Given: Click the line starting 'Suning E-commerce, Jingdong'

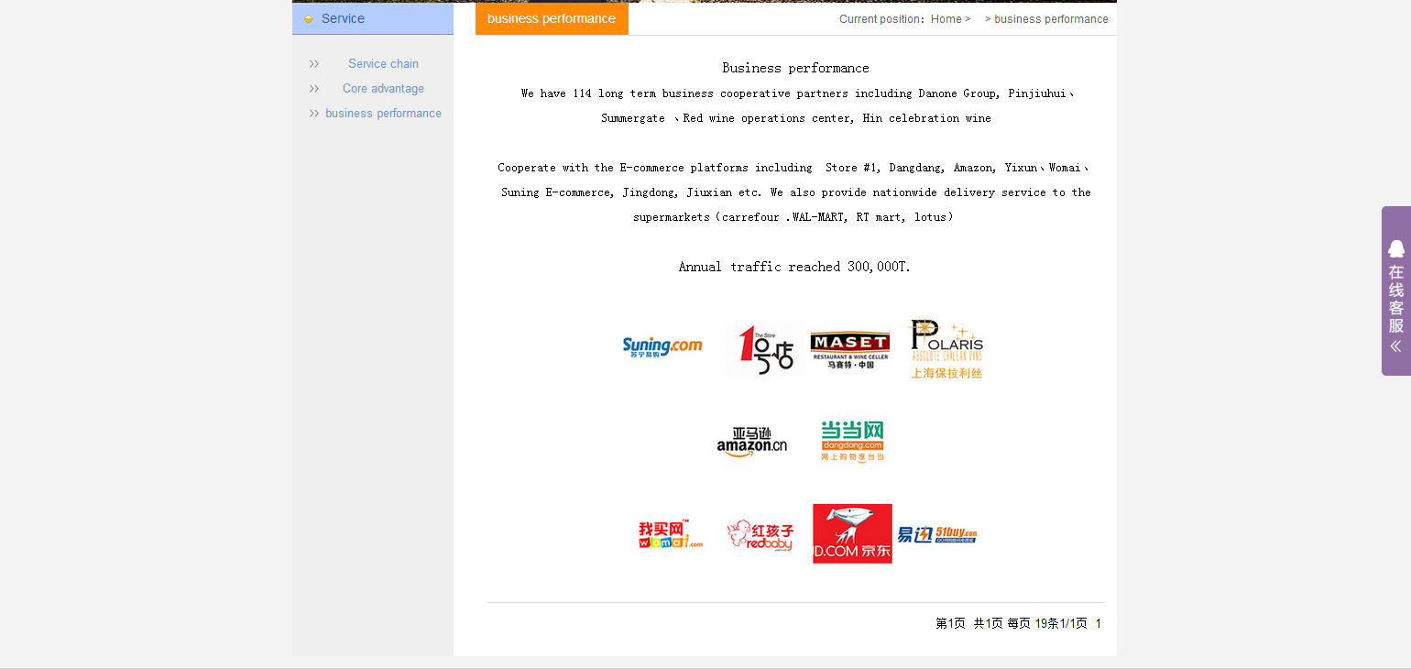Looking at the screenshot, I should click(x=795, y=192).
